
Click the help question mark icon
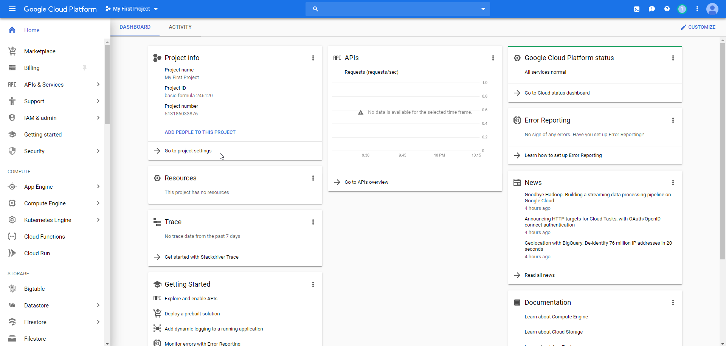(x=667, y=9)
